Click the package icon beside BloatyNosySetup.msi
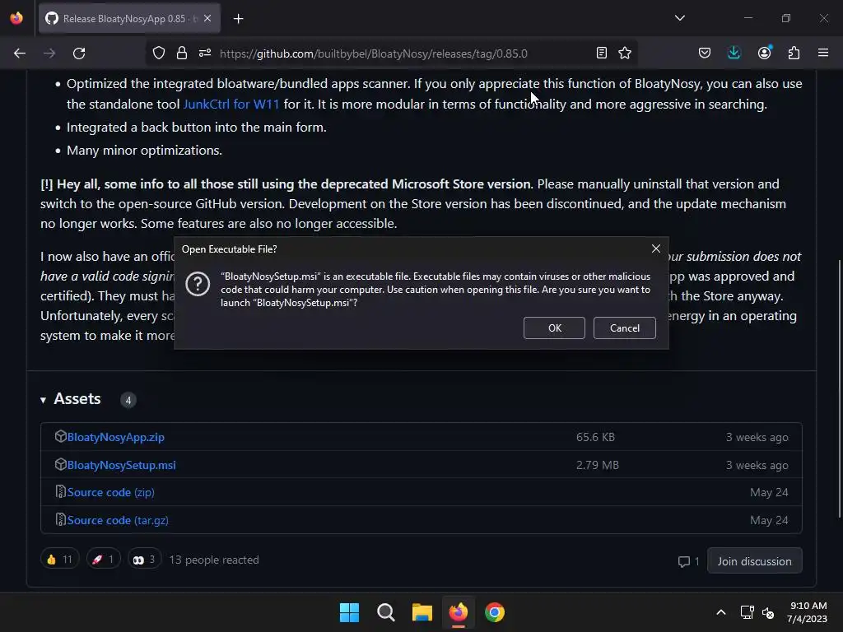The image size is (843, 632). coord(61,464)
